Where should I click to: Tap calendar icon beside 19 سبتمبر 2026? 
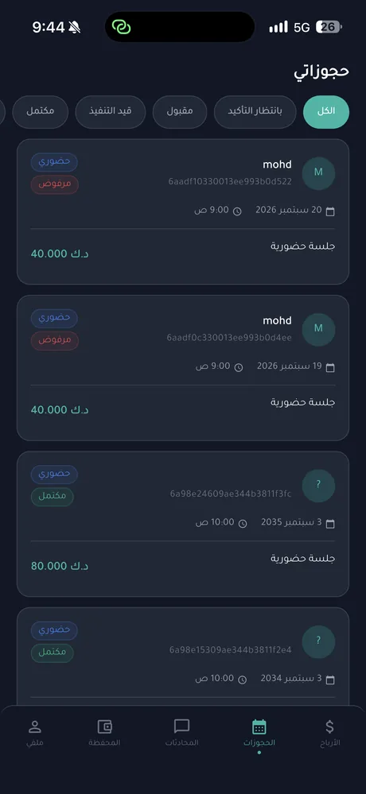click(330, 368)
